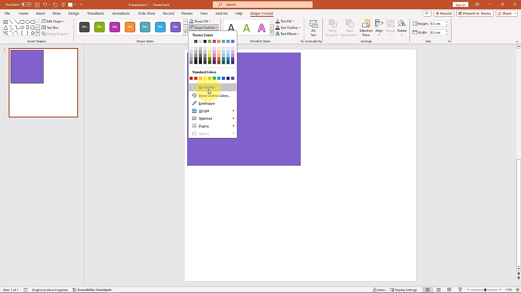Click the Alt Text icon
The height and width of the screenshot is (293, 521).
point(313,28)
